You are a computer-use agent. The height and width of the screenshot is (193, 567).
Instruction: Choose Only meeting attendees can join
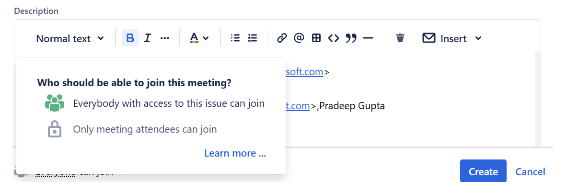coord(145,129)
